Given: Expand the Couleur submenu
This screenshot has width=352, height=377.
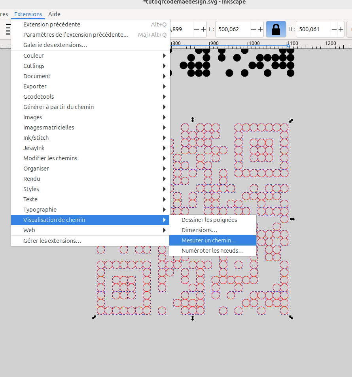Looking at the screenshot, I should 34,56.
